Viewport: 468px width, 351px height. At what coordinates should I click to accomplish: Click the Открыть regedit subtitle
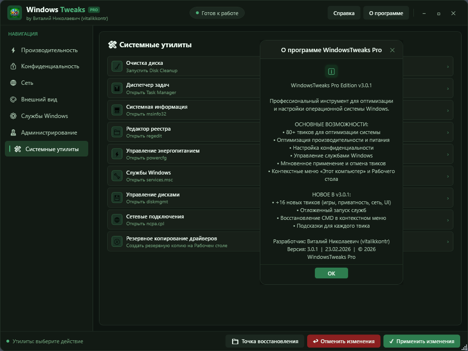[144, 136]
